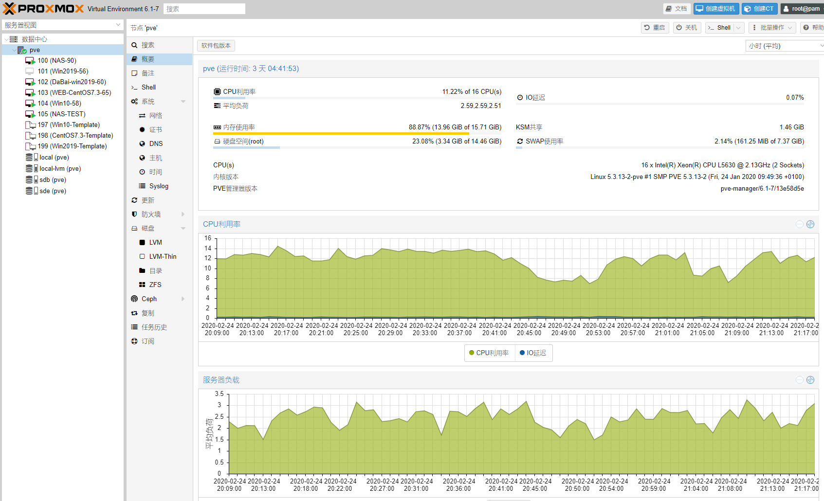The width and height of the screenshot is (824, 501).
Task: Collapse the pve node arrow
Action: [14, 50]
